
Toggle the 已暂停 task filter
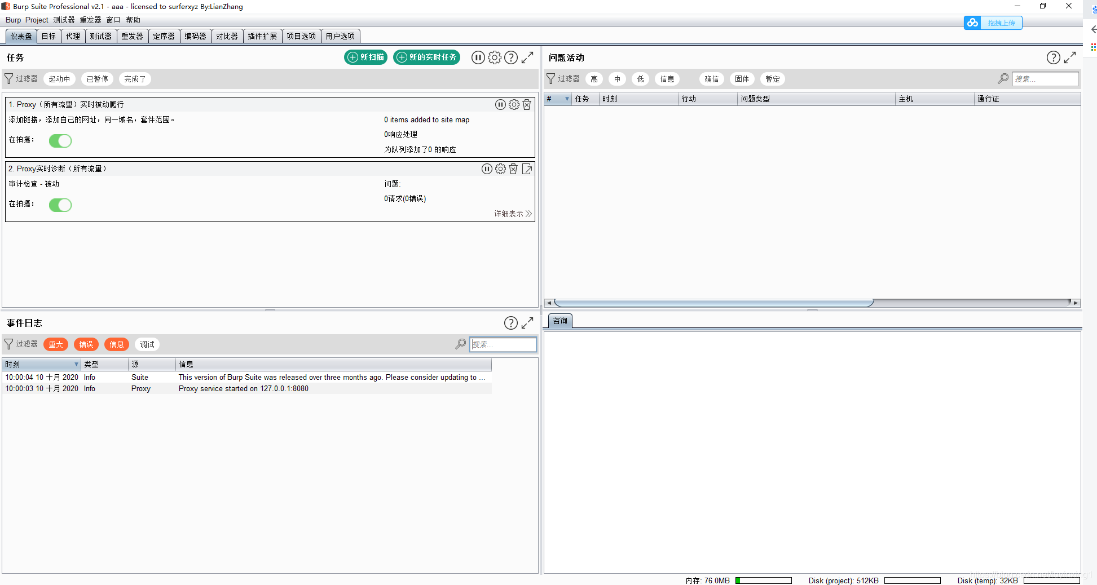[98, 79]
